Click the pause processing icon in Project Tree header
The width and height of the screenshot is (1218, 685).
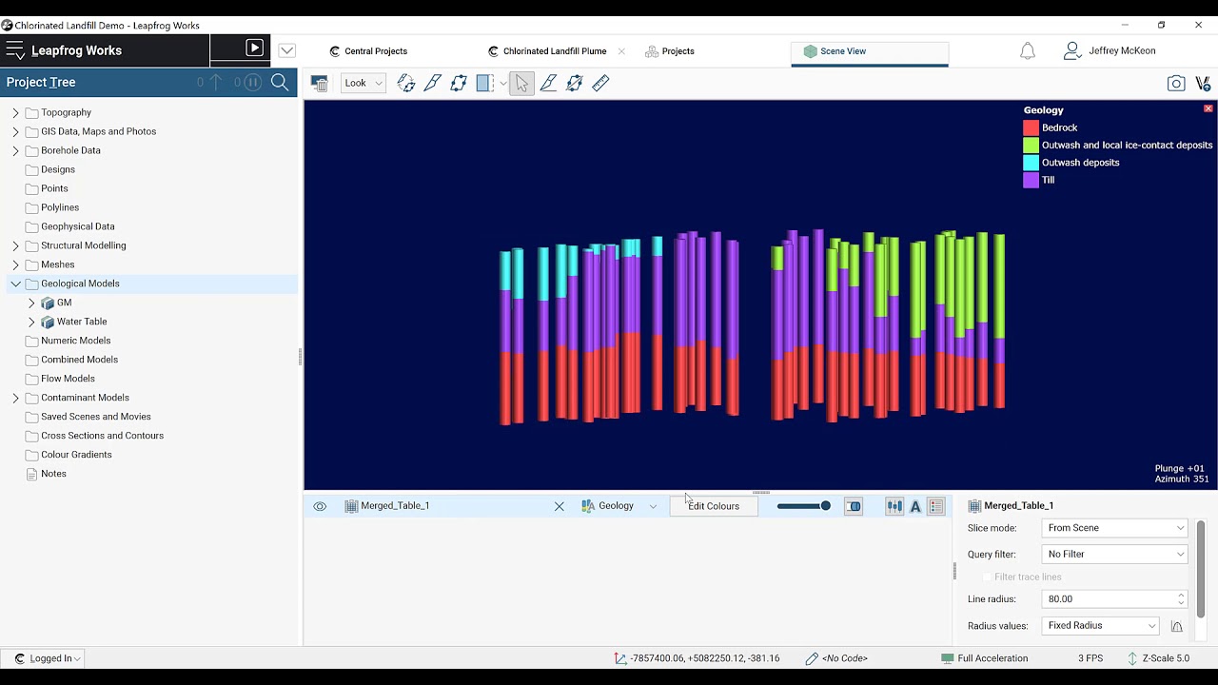coord(252,83)
